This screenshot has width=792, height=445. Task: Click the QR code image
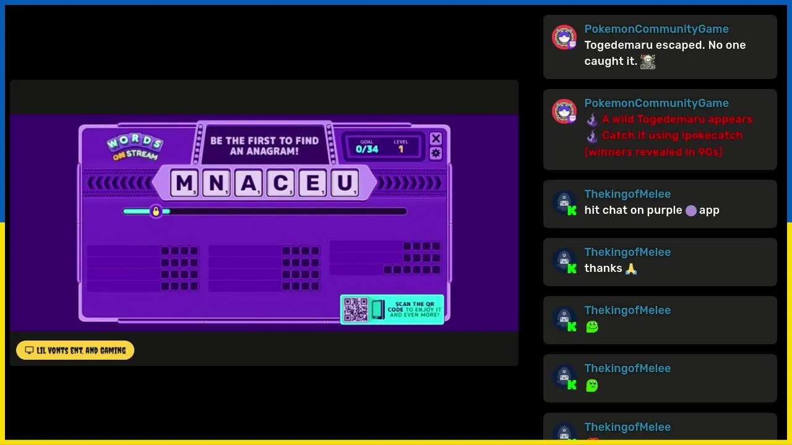356,310
